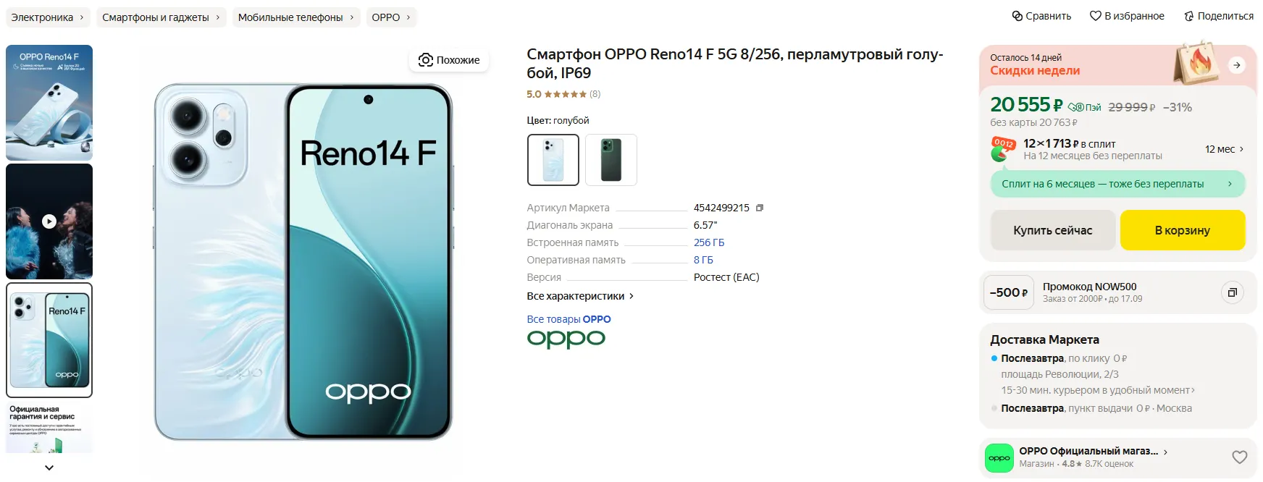Copy the Market article number
Image resolution: width=1263 pixels, height=482 pixels.
pyautogui.click(x=760, y=208)
